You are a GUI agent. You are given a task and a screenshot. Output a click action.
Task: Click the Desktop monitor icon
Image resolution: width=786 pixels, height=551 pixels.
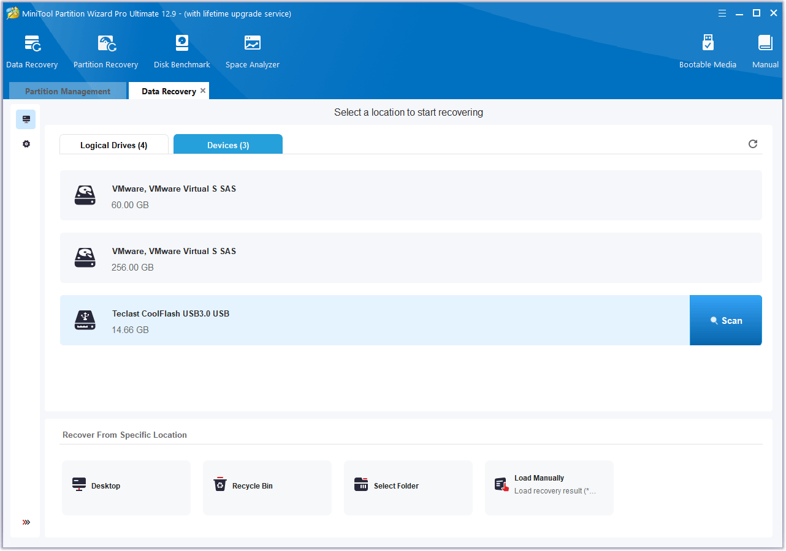coord(79,485)
